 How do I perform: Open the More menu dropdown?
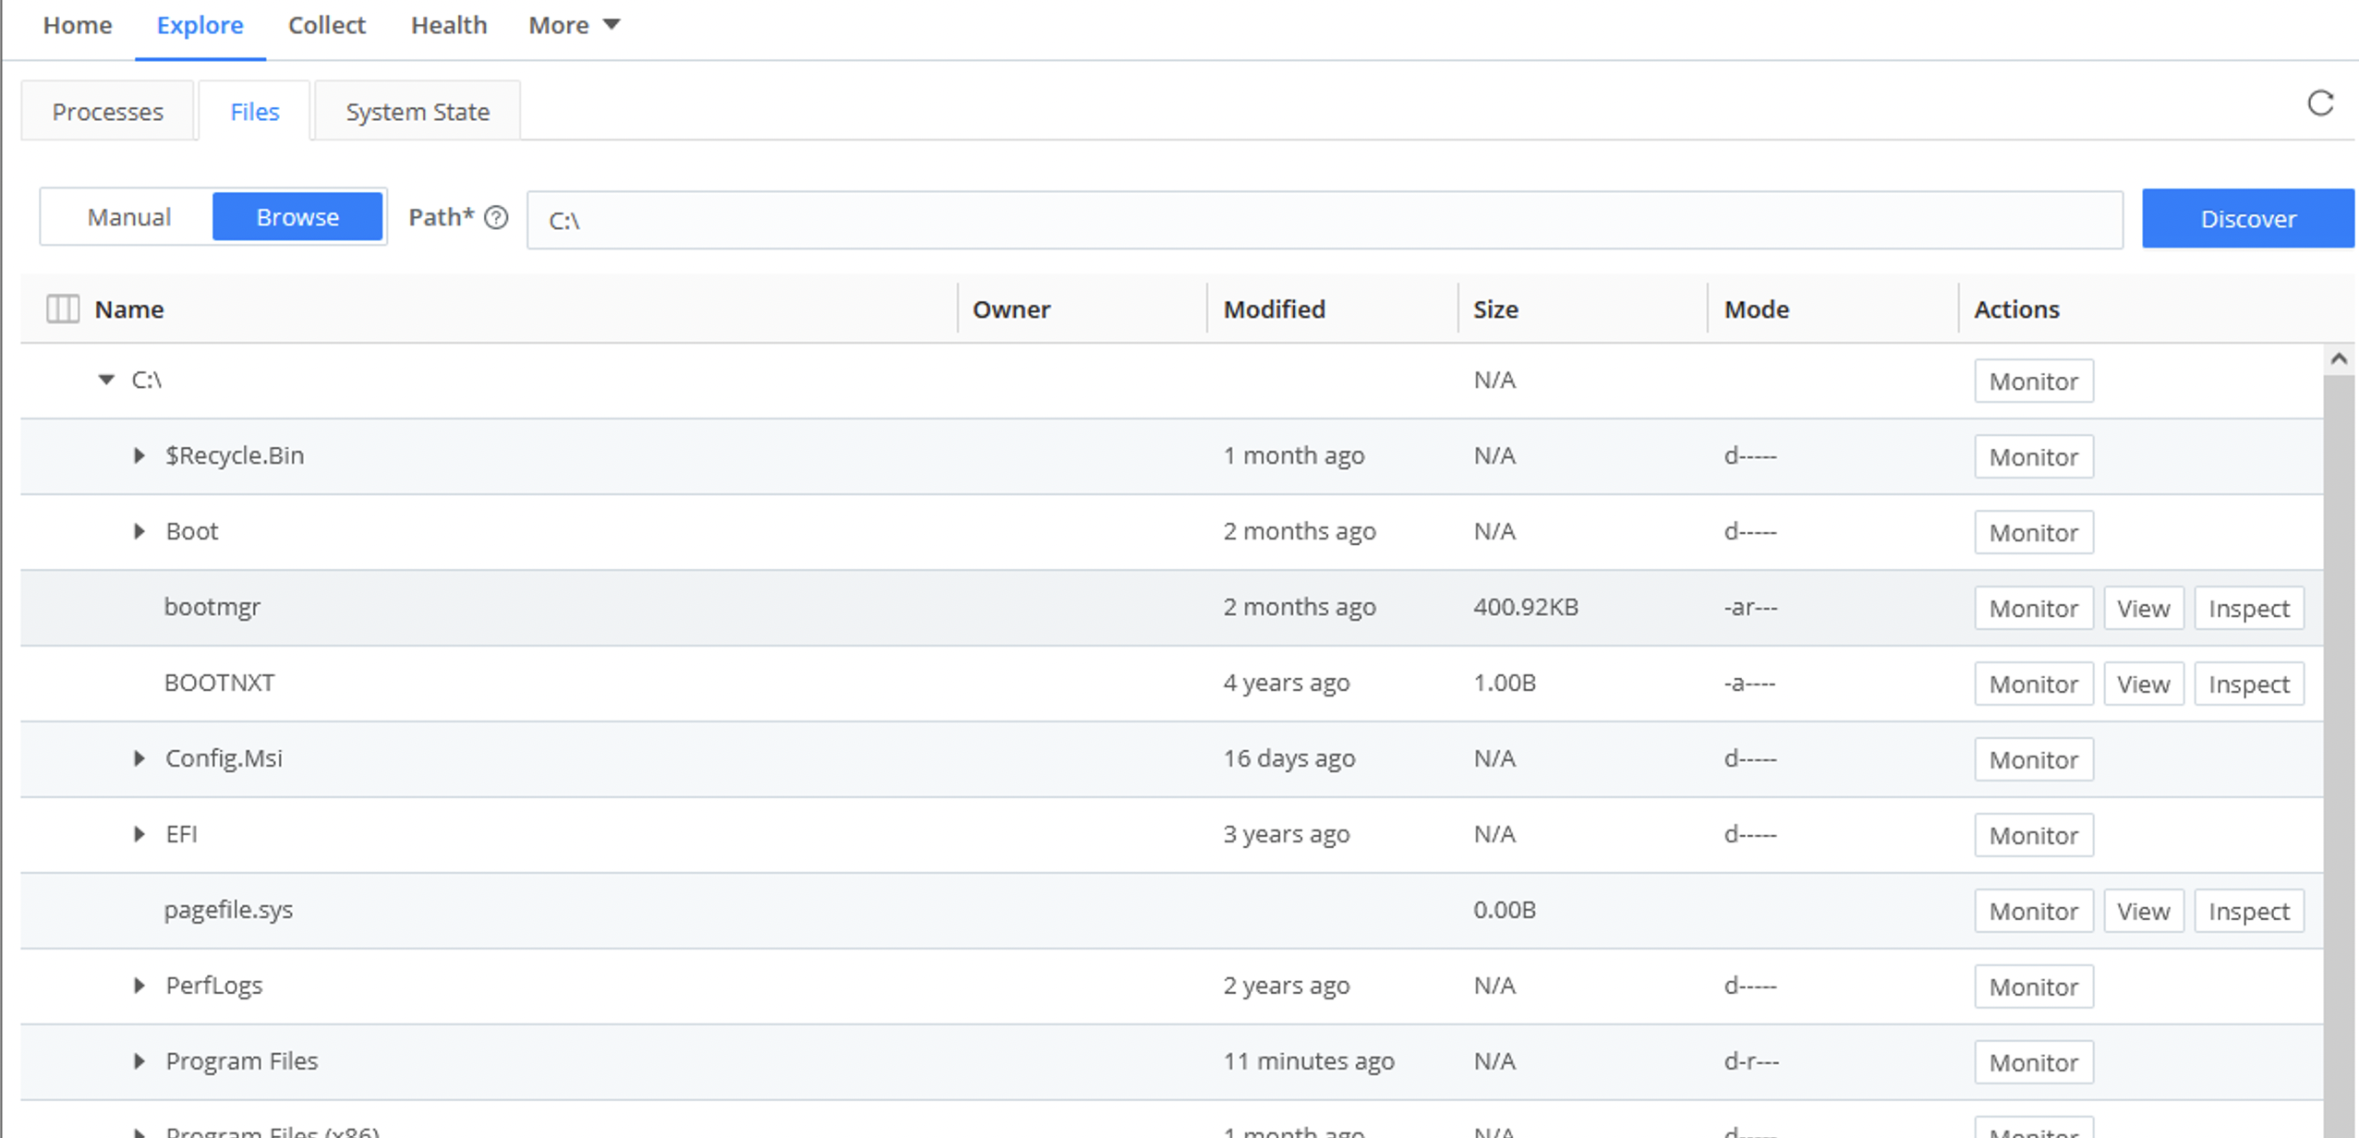(x=573, y=25)
